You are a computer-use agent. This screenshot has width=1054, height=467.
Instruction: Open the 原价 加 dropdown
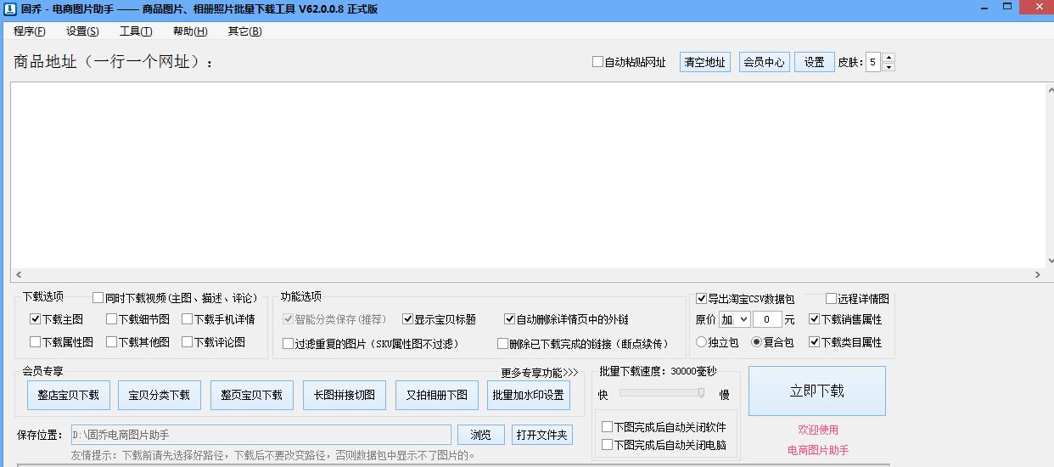coord(734,319)
